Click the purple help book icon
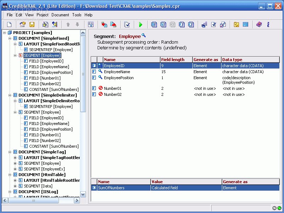The width and height of the screenshot is (284, 213). [259, 24]
